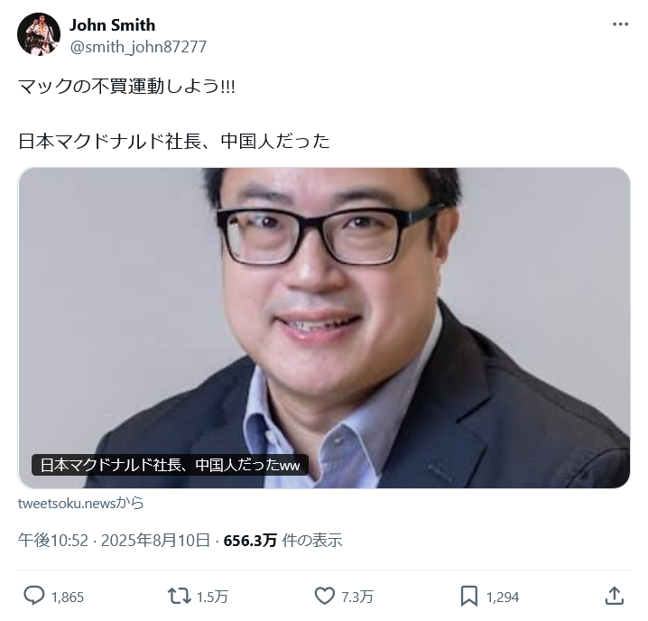Open the three-dot more options menu
Viewport: 648px width, 621px height.
click(x=620, y=24)
